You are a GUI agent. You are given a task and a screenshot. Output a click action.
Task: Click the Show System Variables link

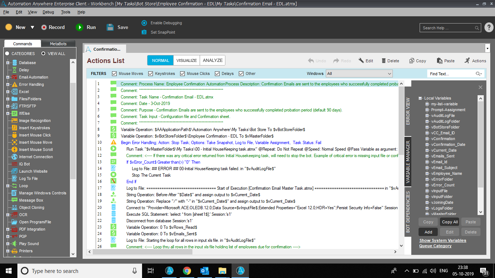click(x=442, y=240)
